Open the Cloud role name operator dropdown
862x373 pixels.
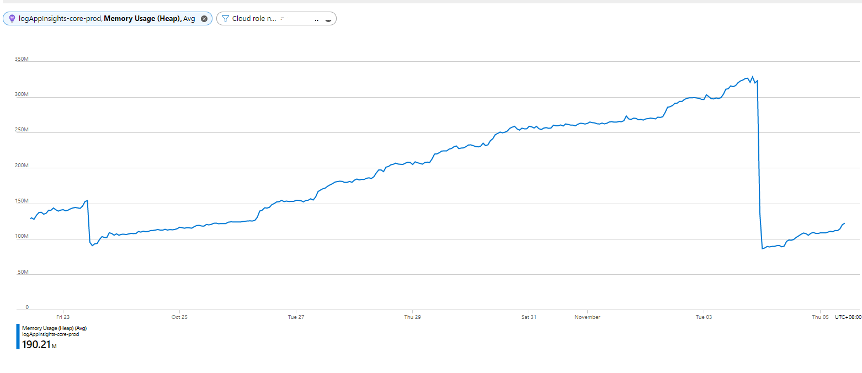[281, 18]
